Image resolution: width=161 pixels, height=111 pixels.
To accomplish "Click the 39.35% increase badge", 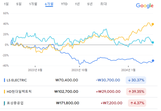I will 136,92.
